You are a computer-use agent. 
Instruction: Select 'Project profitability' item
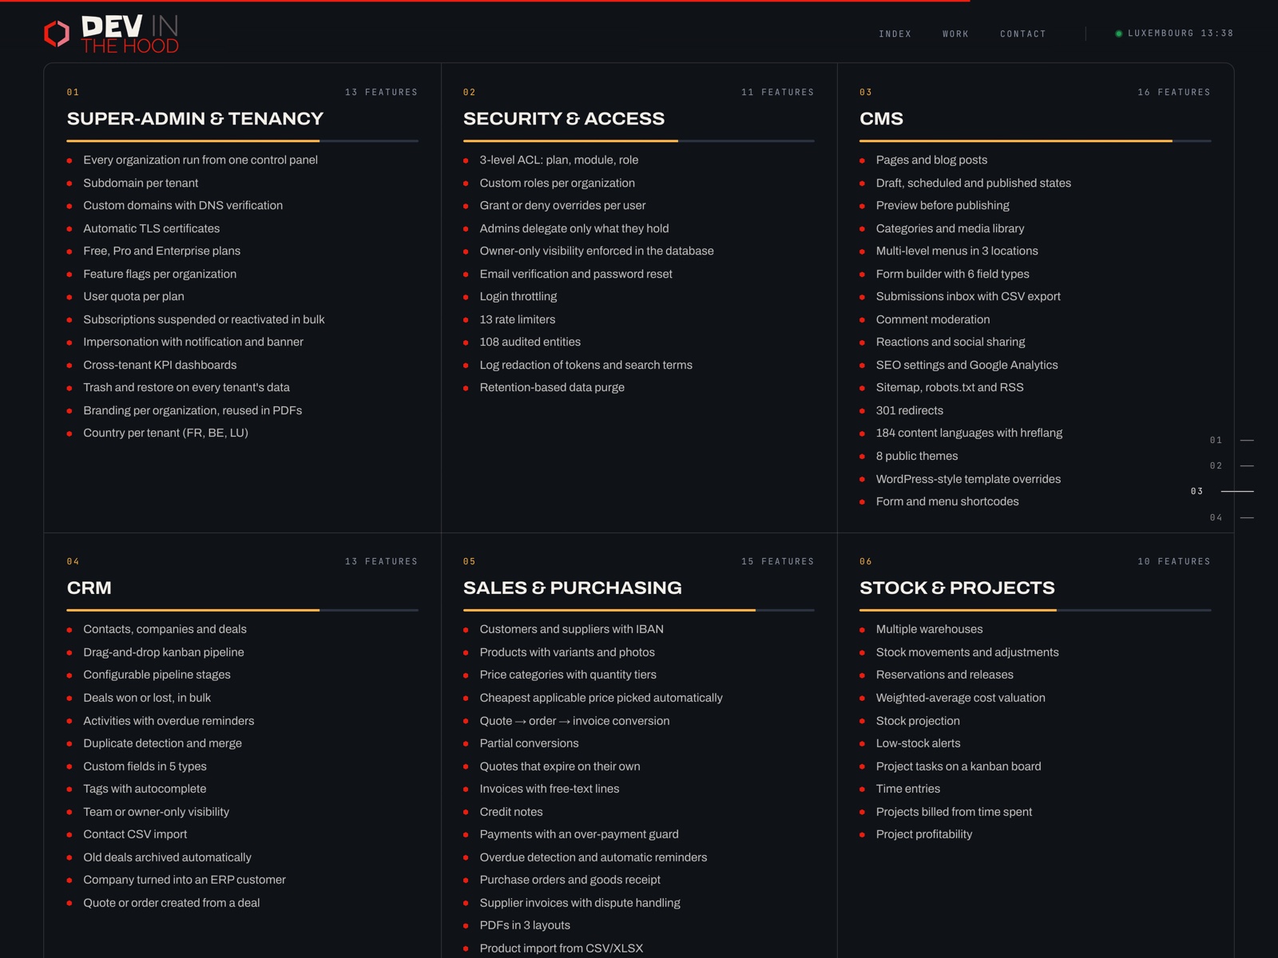pyautogui.click(x=924, y=834)
